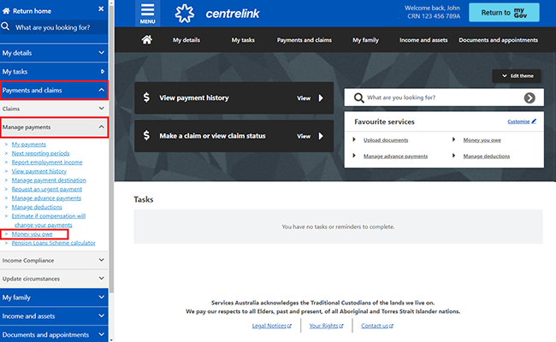Screen dimensions: 556x342
Task: Open the hamburger MENU icon
Action: click(x=148, y=13)
